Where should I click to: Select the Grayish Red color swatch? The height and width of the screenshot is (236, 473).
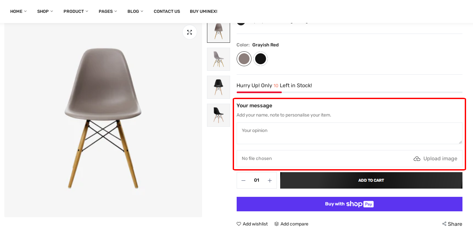click(x=244, y=59)
